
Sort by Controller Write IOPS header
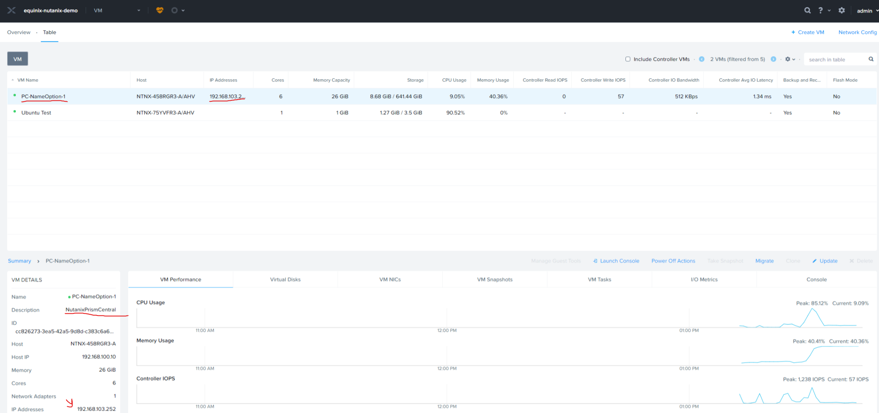tap(603, 80)
